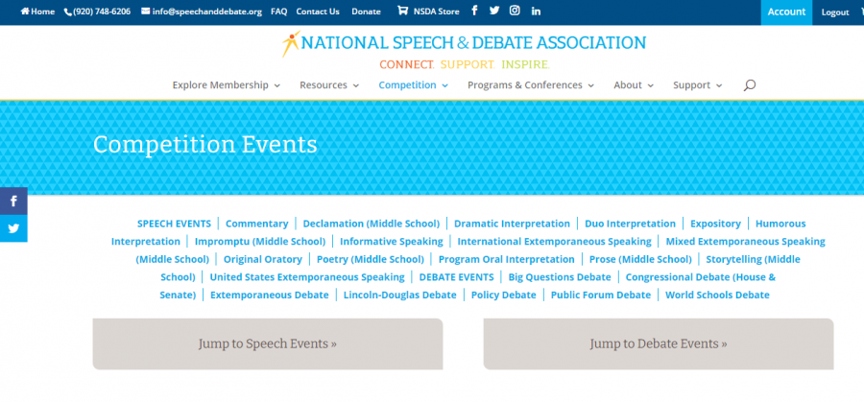Screen dimensions: 864x402
Task: Open the Contact Us page
Action: click(318, 12)
